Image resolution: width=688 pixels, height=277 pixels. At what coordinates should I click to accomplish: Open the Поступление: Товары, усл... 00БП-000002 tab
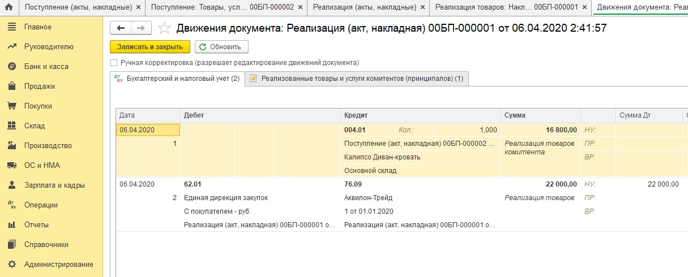coord(222,7)
